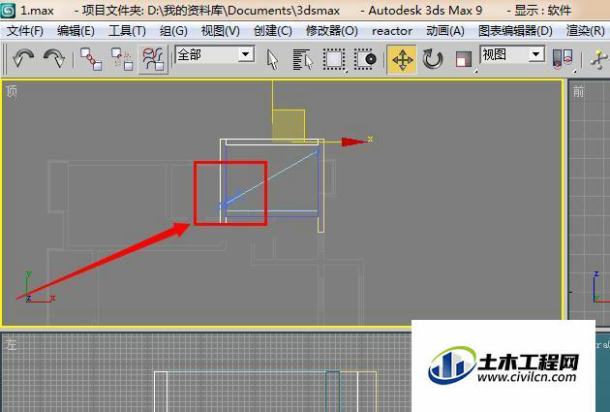Image resolution: width=610 pixels, height=412 pixels.
Task: Open the 修改器(O) menu
Action: coord(332,31)
